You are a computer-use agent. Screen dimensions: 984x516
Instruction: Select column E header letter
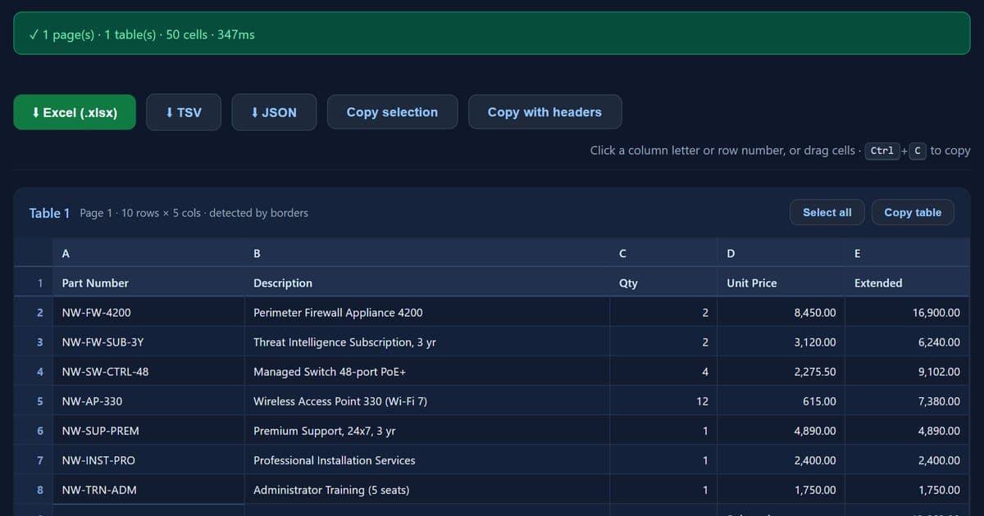(908, 253)
